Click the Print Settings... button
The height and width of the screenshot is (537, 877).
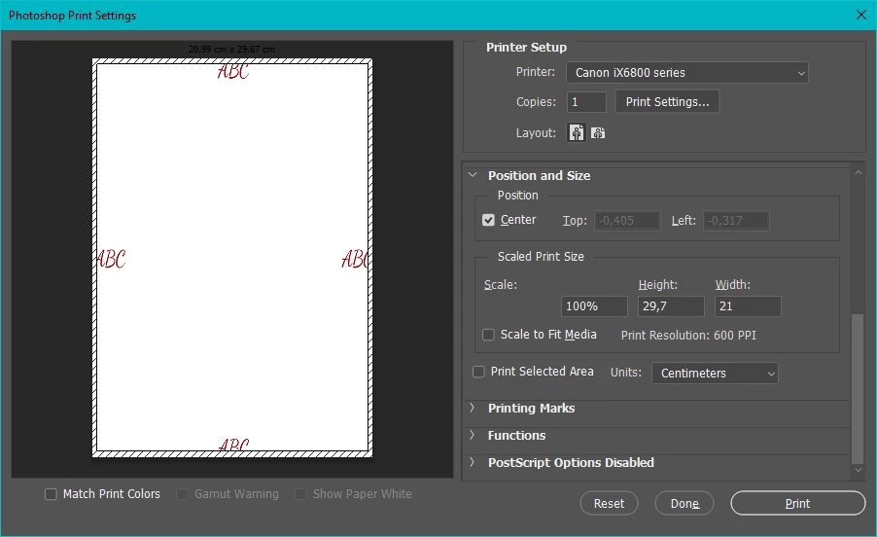[667, 102]
